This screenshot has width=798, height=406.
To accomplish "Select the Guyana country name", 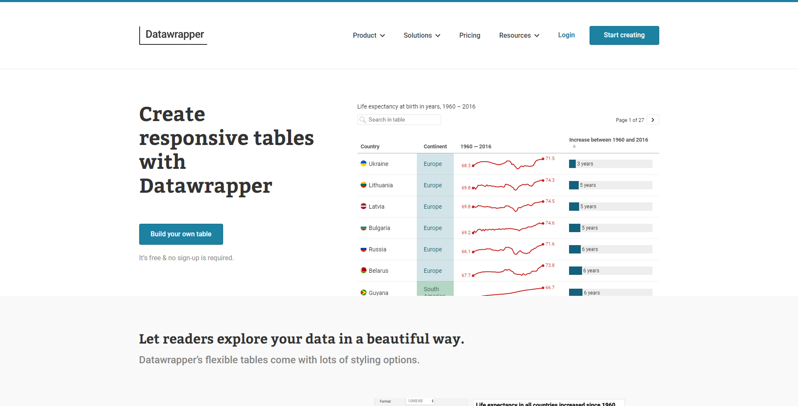I will [378, 292].
